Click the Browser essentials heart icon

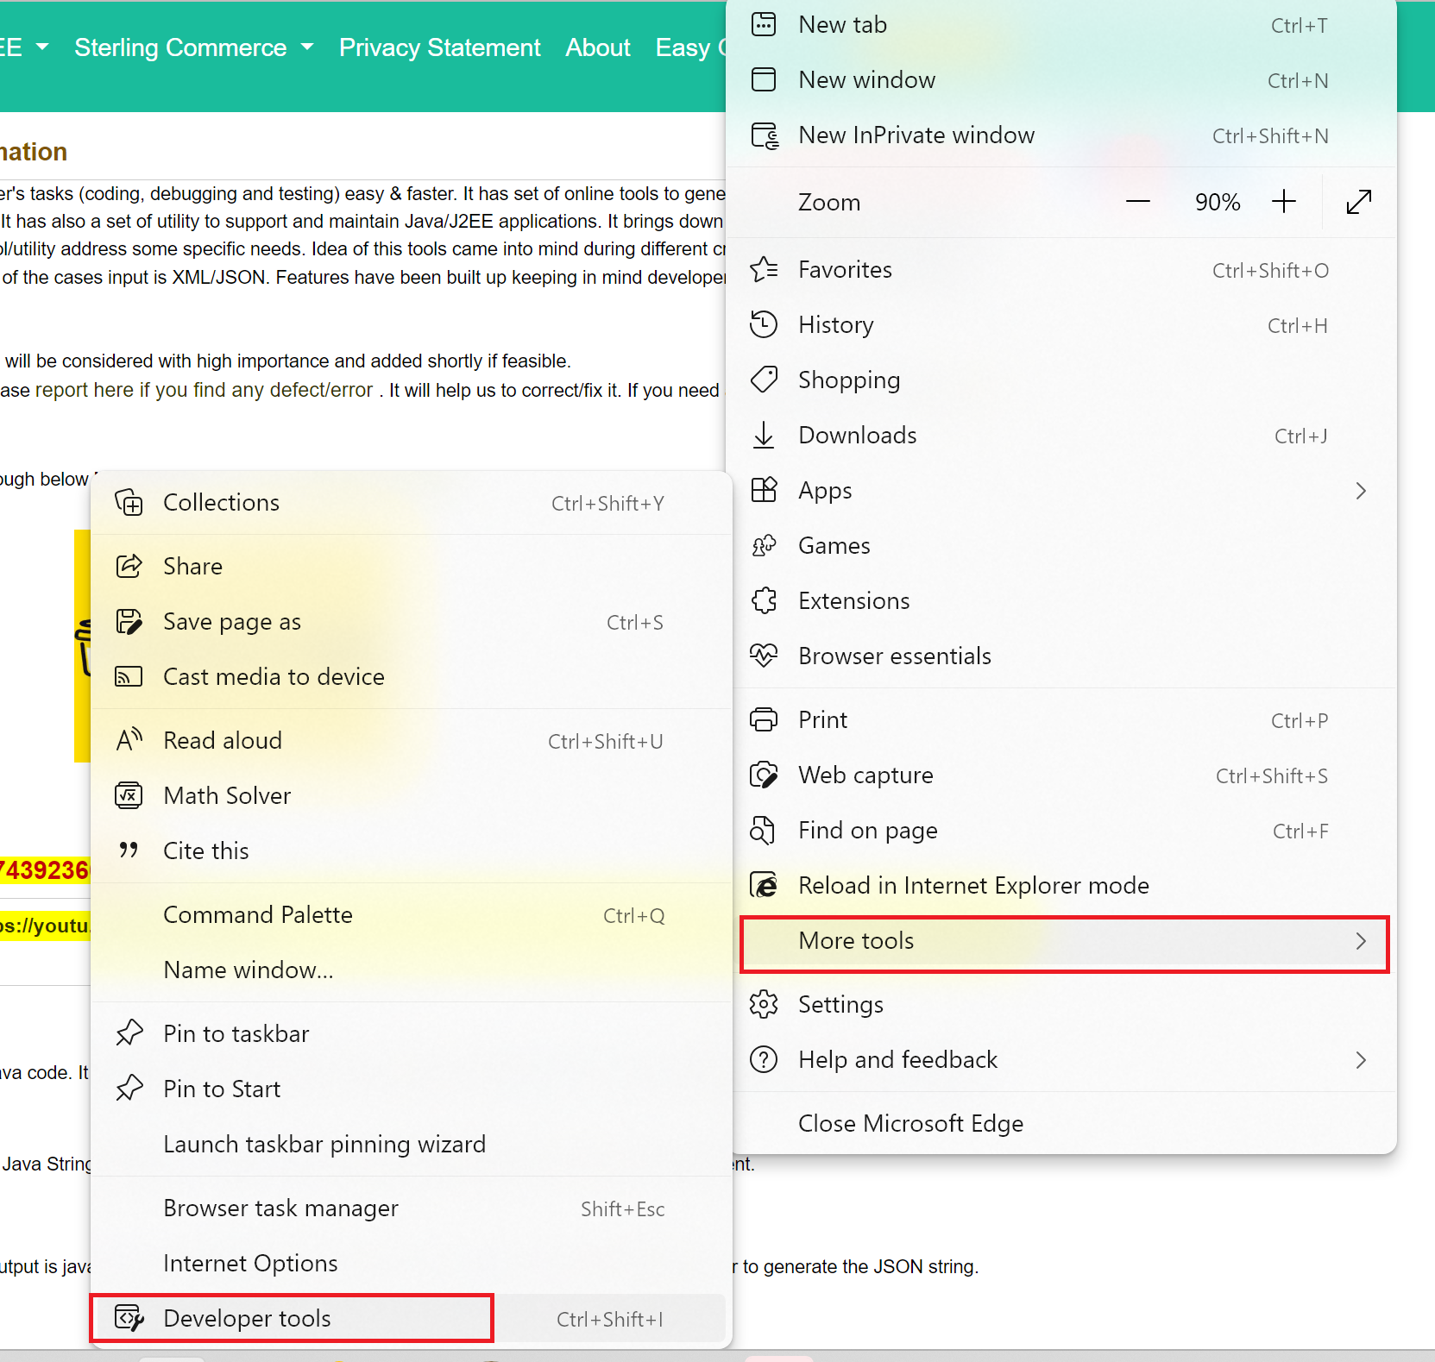pyautogui.click(x=764, y=656)
